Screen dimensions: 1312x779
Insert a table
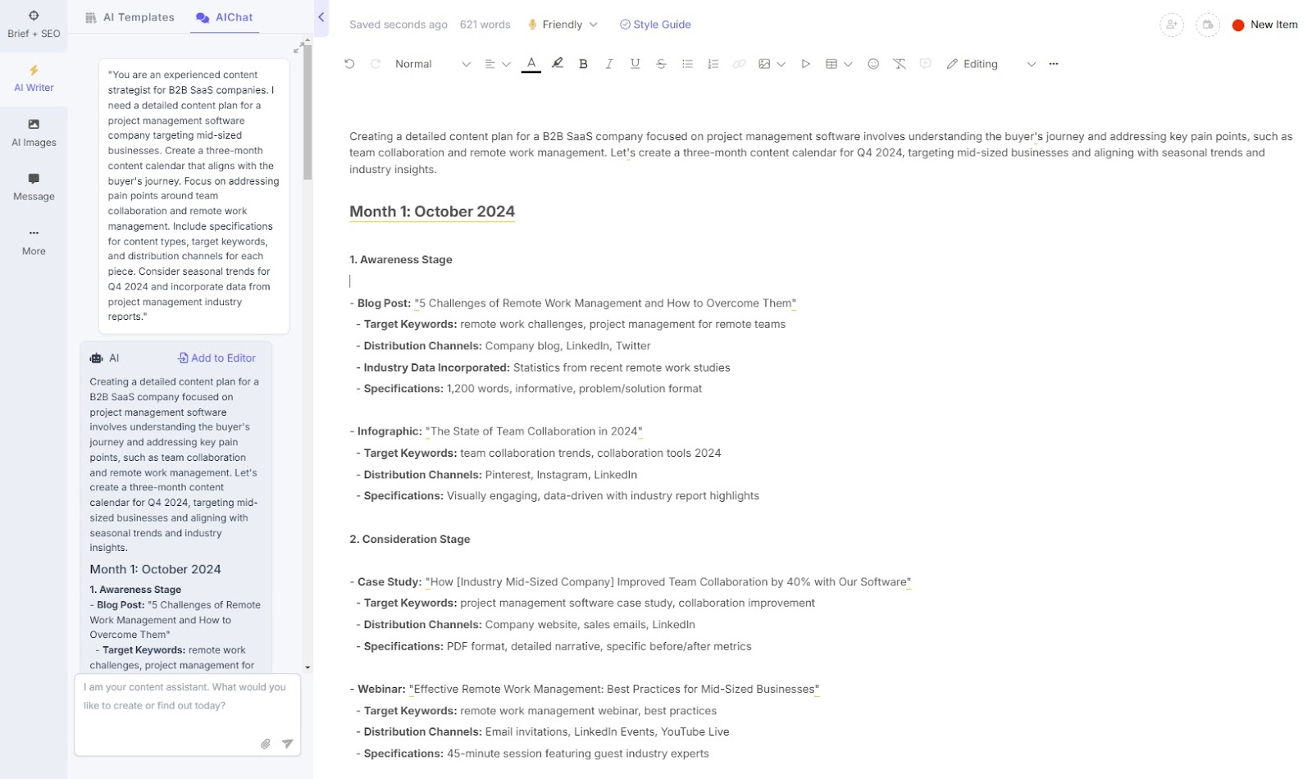[831, 64]
